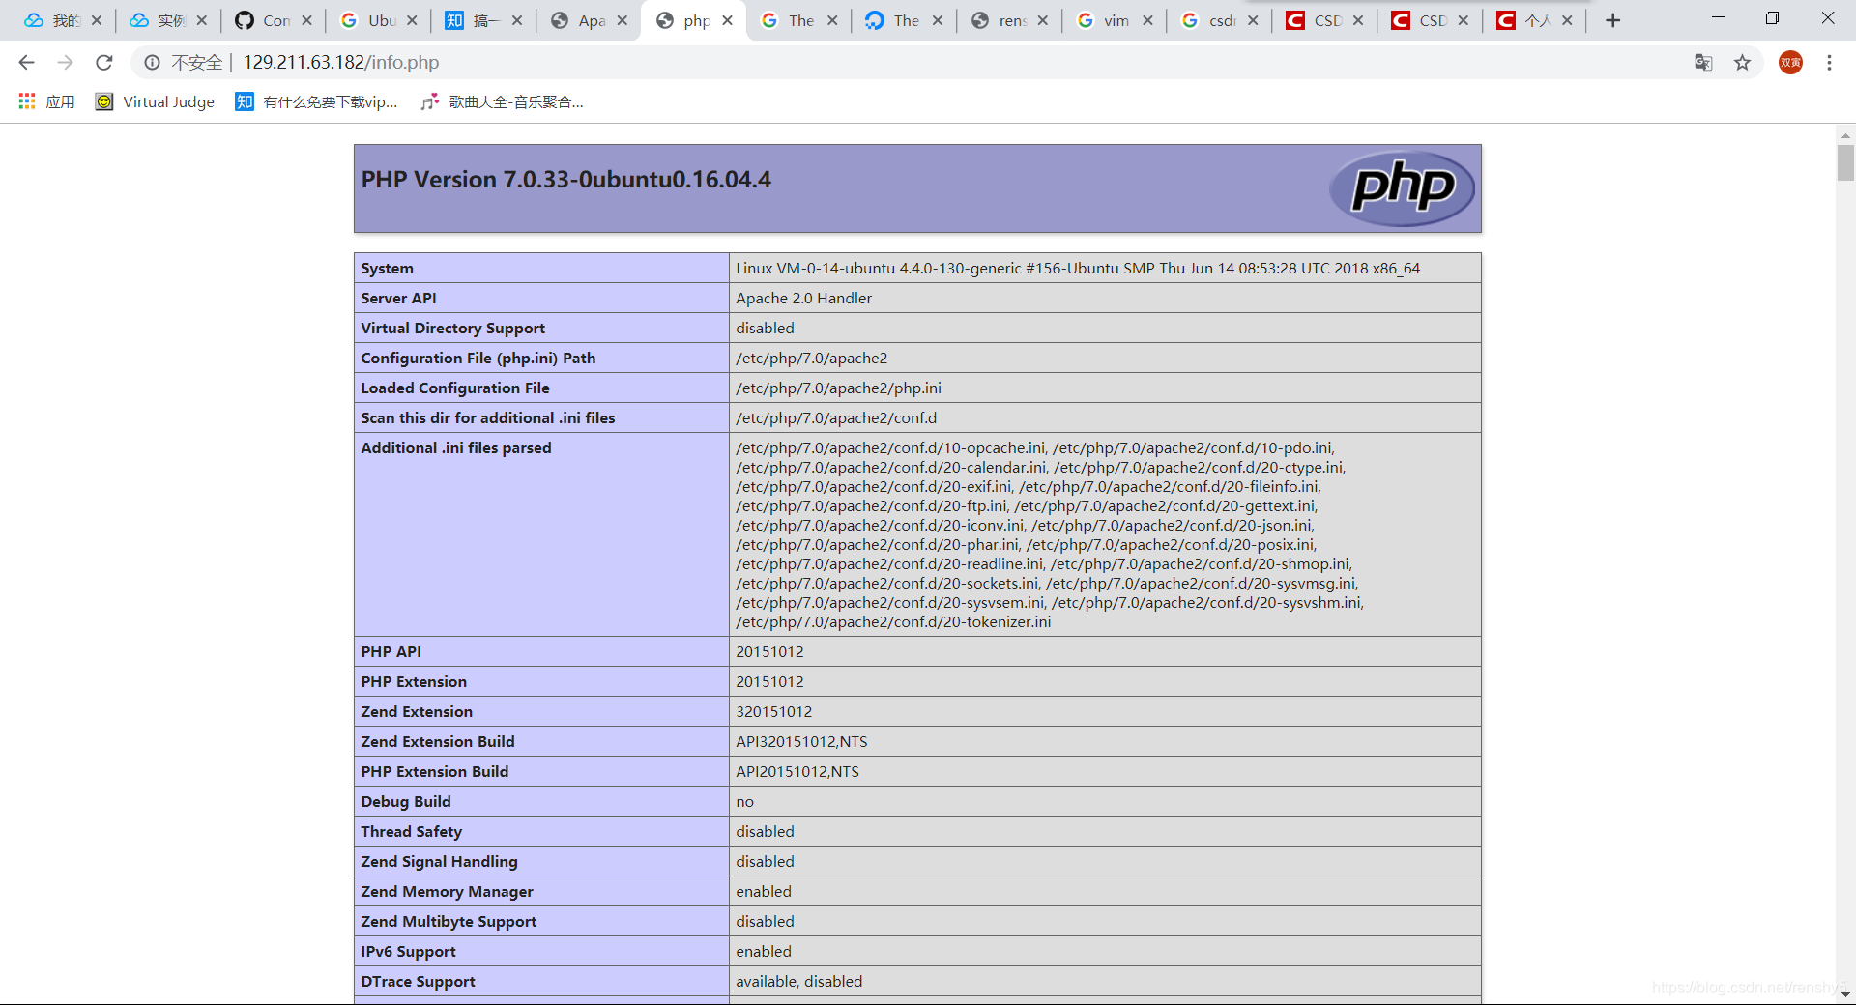The image size is (1856, 1005).
Task: Click the scrollbar down arrow
Action: 1845,994
